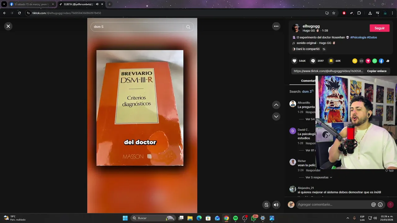Viewport: 397px width, 223px height.
Task: Open a new browser tab with the plus button
Action: coord(109,4)
